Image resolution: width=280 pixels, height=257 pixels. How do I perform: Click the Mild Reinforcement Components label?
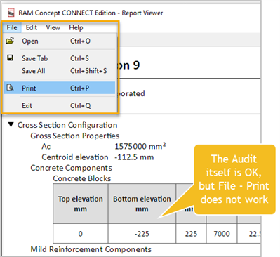pyautogui.click(x=91, y=249)
